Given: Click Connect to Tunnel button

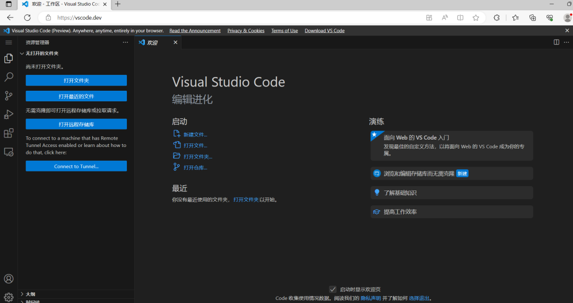Looking at the screenshot, I should click(76, 166).
